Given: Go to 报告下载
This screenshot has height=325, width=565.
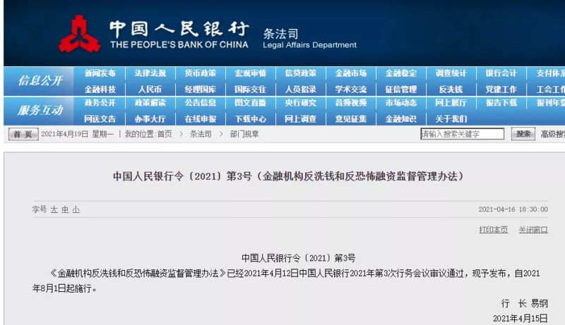Looking at the screenshot, I should pyautogui.click(x=501, y=103).
